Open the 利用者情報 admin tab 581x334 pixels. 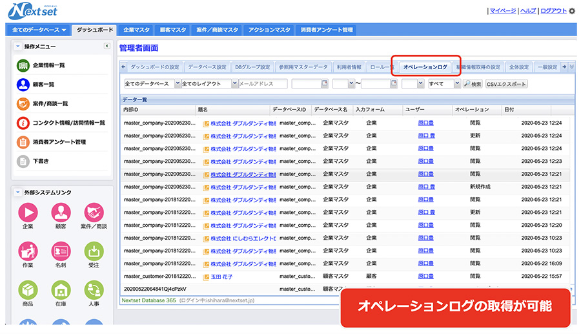[x=349, y=67]
